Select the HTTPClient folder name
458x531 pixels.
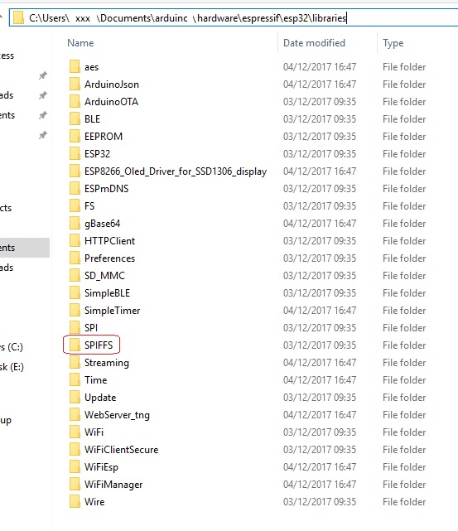pos(109,240)
